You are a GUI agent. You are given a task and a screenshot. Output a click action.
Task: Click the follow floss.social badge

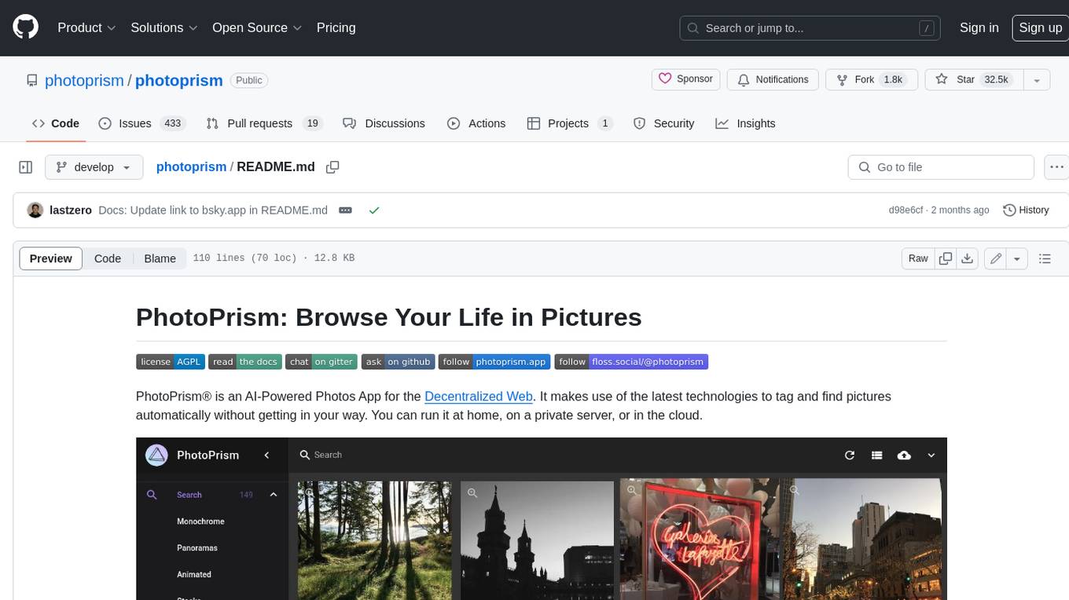pyautogui.click(x=631, y=362)
